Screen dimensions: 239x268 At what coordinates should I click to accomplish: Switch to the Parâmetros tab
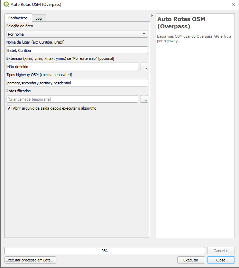pos(18,18)
